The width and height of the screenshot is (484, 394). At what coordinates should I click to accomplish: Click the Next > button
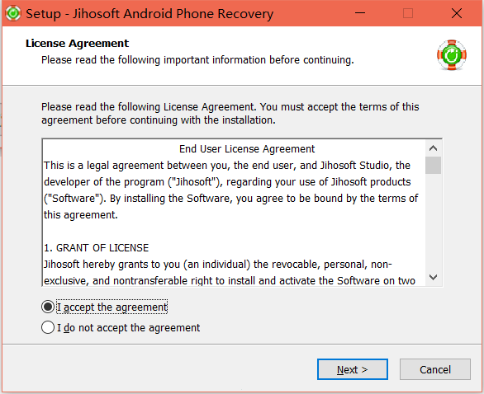(x=353, y=369)
